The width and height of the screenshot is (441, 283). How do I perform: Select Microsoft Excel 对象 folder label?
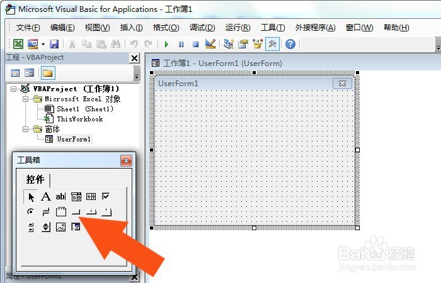tap(83, 99)
